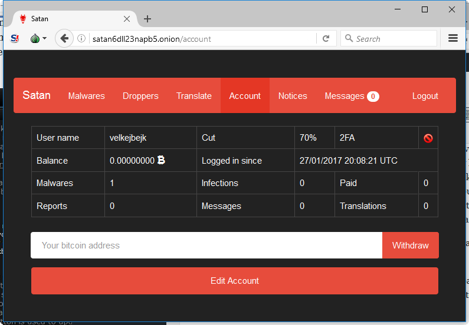This screenshot has width=469, height=325.
Task: Open the Notices page
Action: pos(293,96)
